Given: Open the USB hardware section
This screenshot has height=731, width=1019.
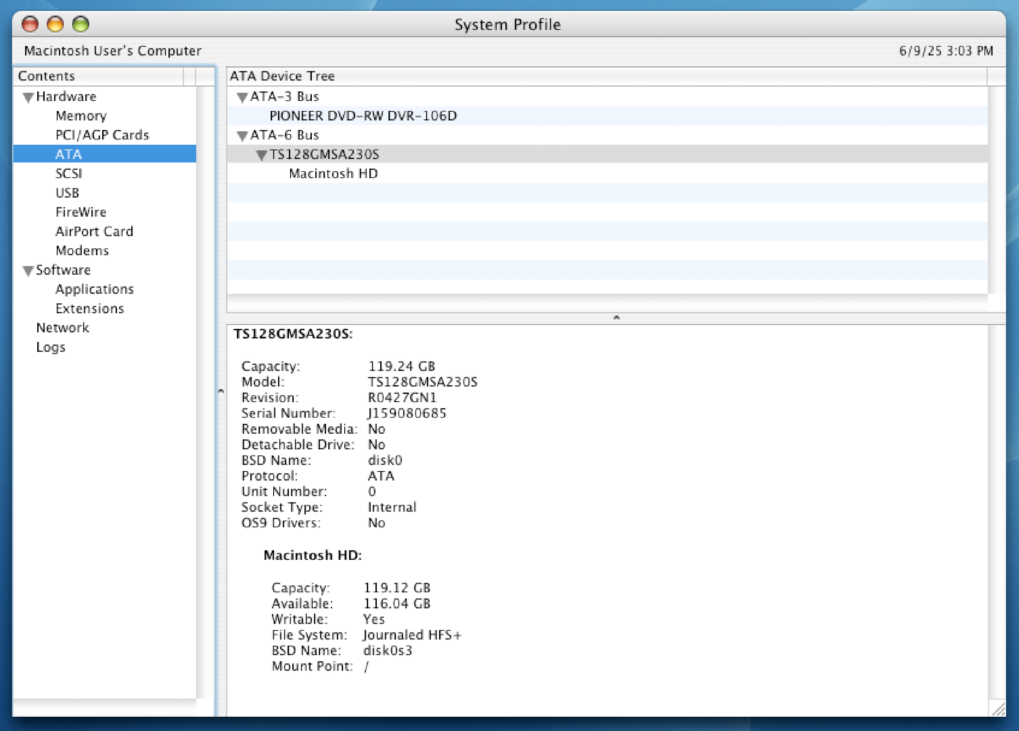Looking at the screenshot, I should (x=68, y=193).
